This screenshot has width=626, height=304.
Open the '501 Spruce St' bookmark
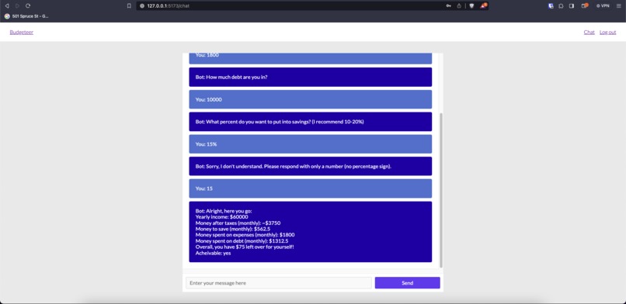click(x=26, y=16)
